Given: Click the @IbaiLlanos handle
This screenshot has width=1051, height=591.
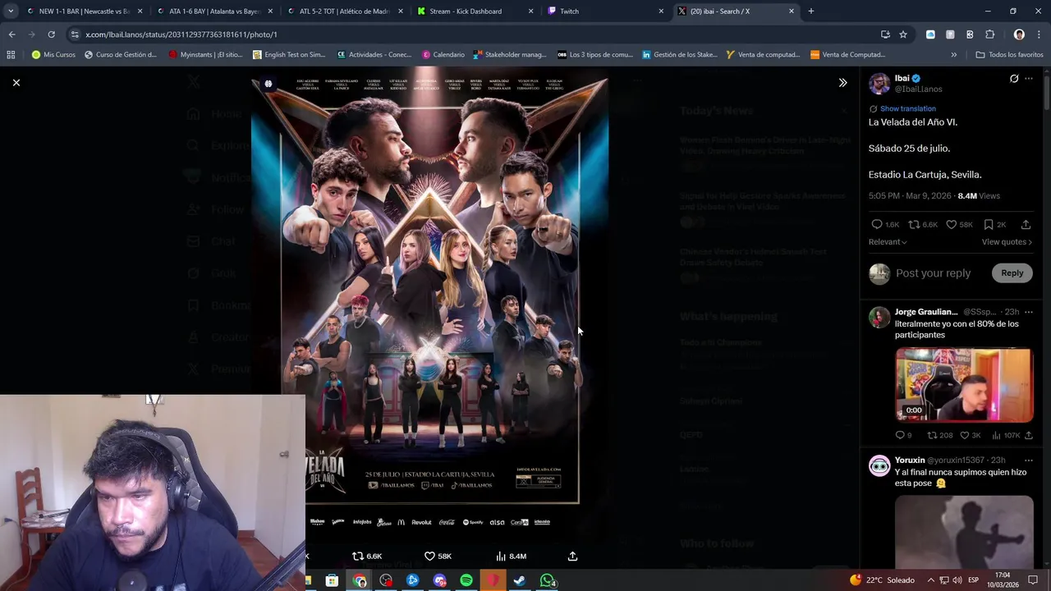Looking at the screenshot, I should click(x=918, y=89).
